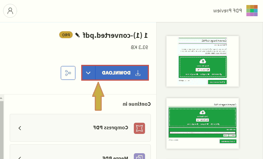Click the share icon button
This screenshot has width=263, height=159.
coord(68,73)
